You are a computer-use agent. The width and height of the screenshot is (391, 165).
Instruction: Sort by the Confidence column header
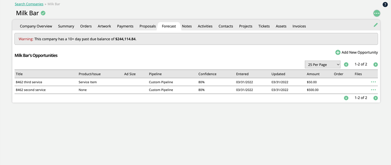pyautogui.click(x=207, y=74)
